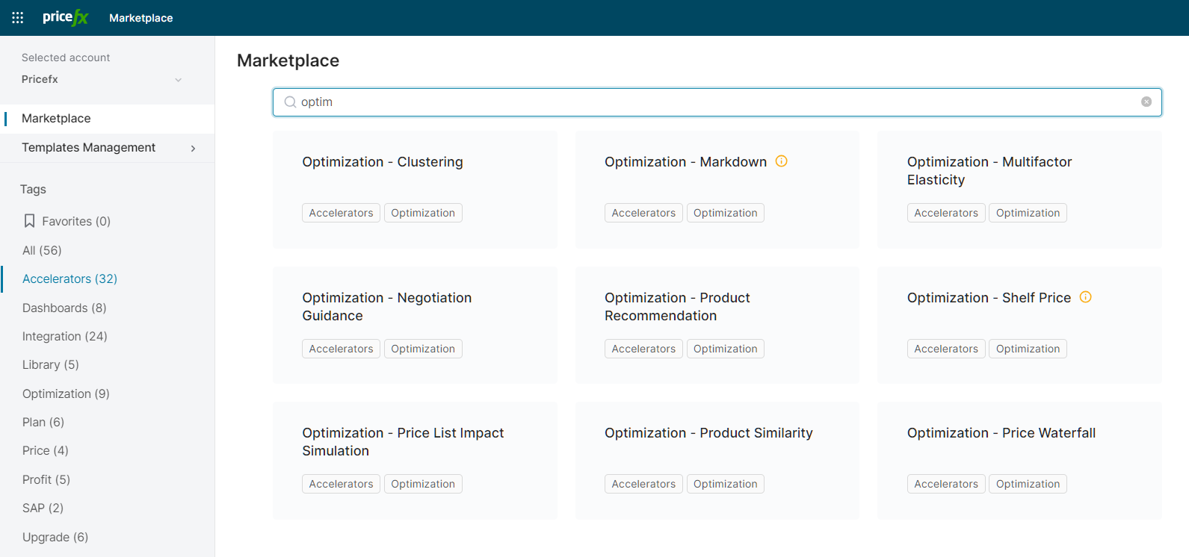Select the Upgrade (6) tag filter
The width and height of the screenshot is (1189, 557).
[55, 537]
